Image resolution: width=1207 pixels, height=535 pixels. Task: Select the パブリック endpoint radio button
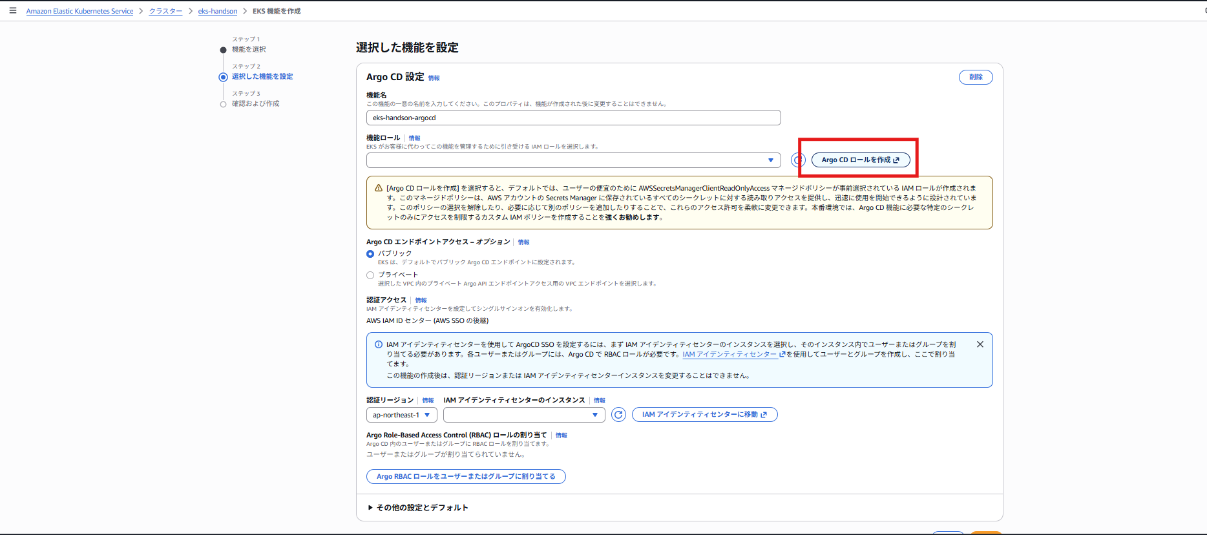pos(370,254)
